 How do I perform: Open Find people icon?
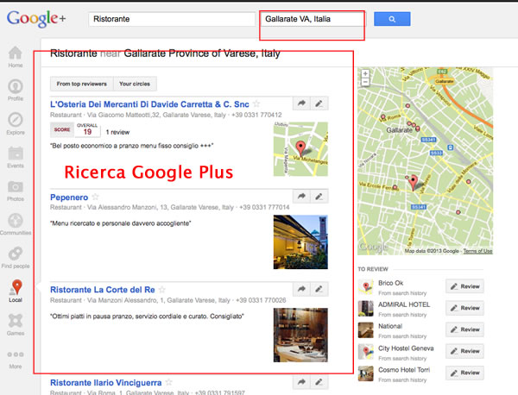[16, 254]
